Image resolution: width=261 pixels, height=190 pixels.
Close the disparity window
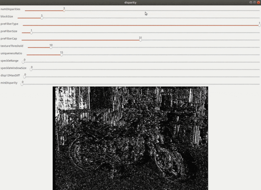258,2
